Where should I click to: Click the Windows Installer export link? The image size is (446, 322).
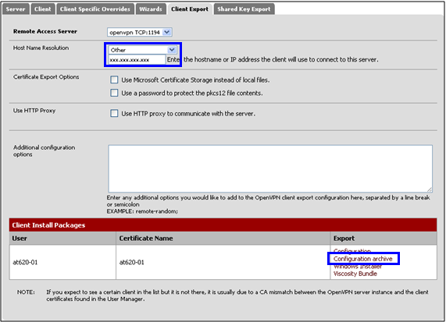tap(358, 267)
